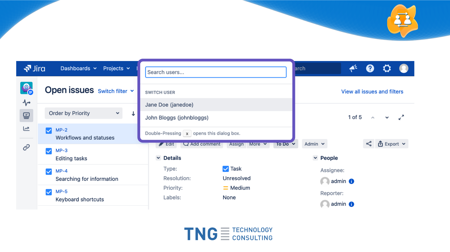
Task: Open issue MP-3 link
Action: (61, 150)
